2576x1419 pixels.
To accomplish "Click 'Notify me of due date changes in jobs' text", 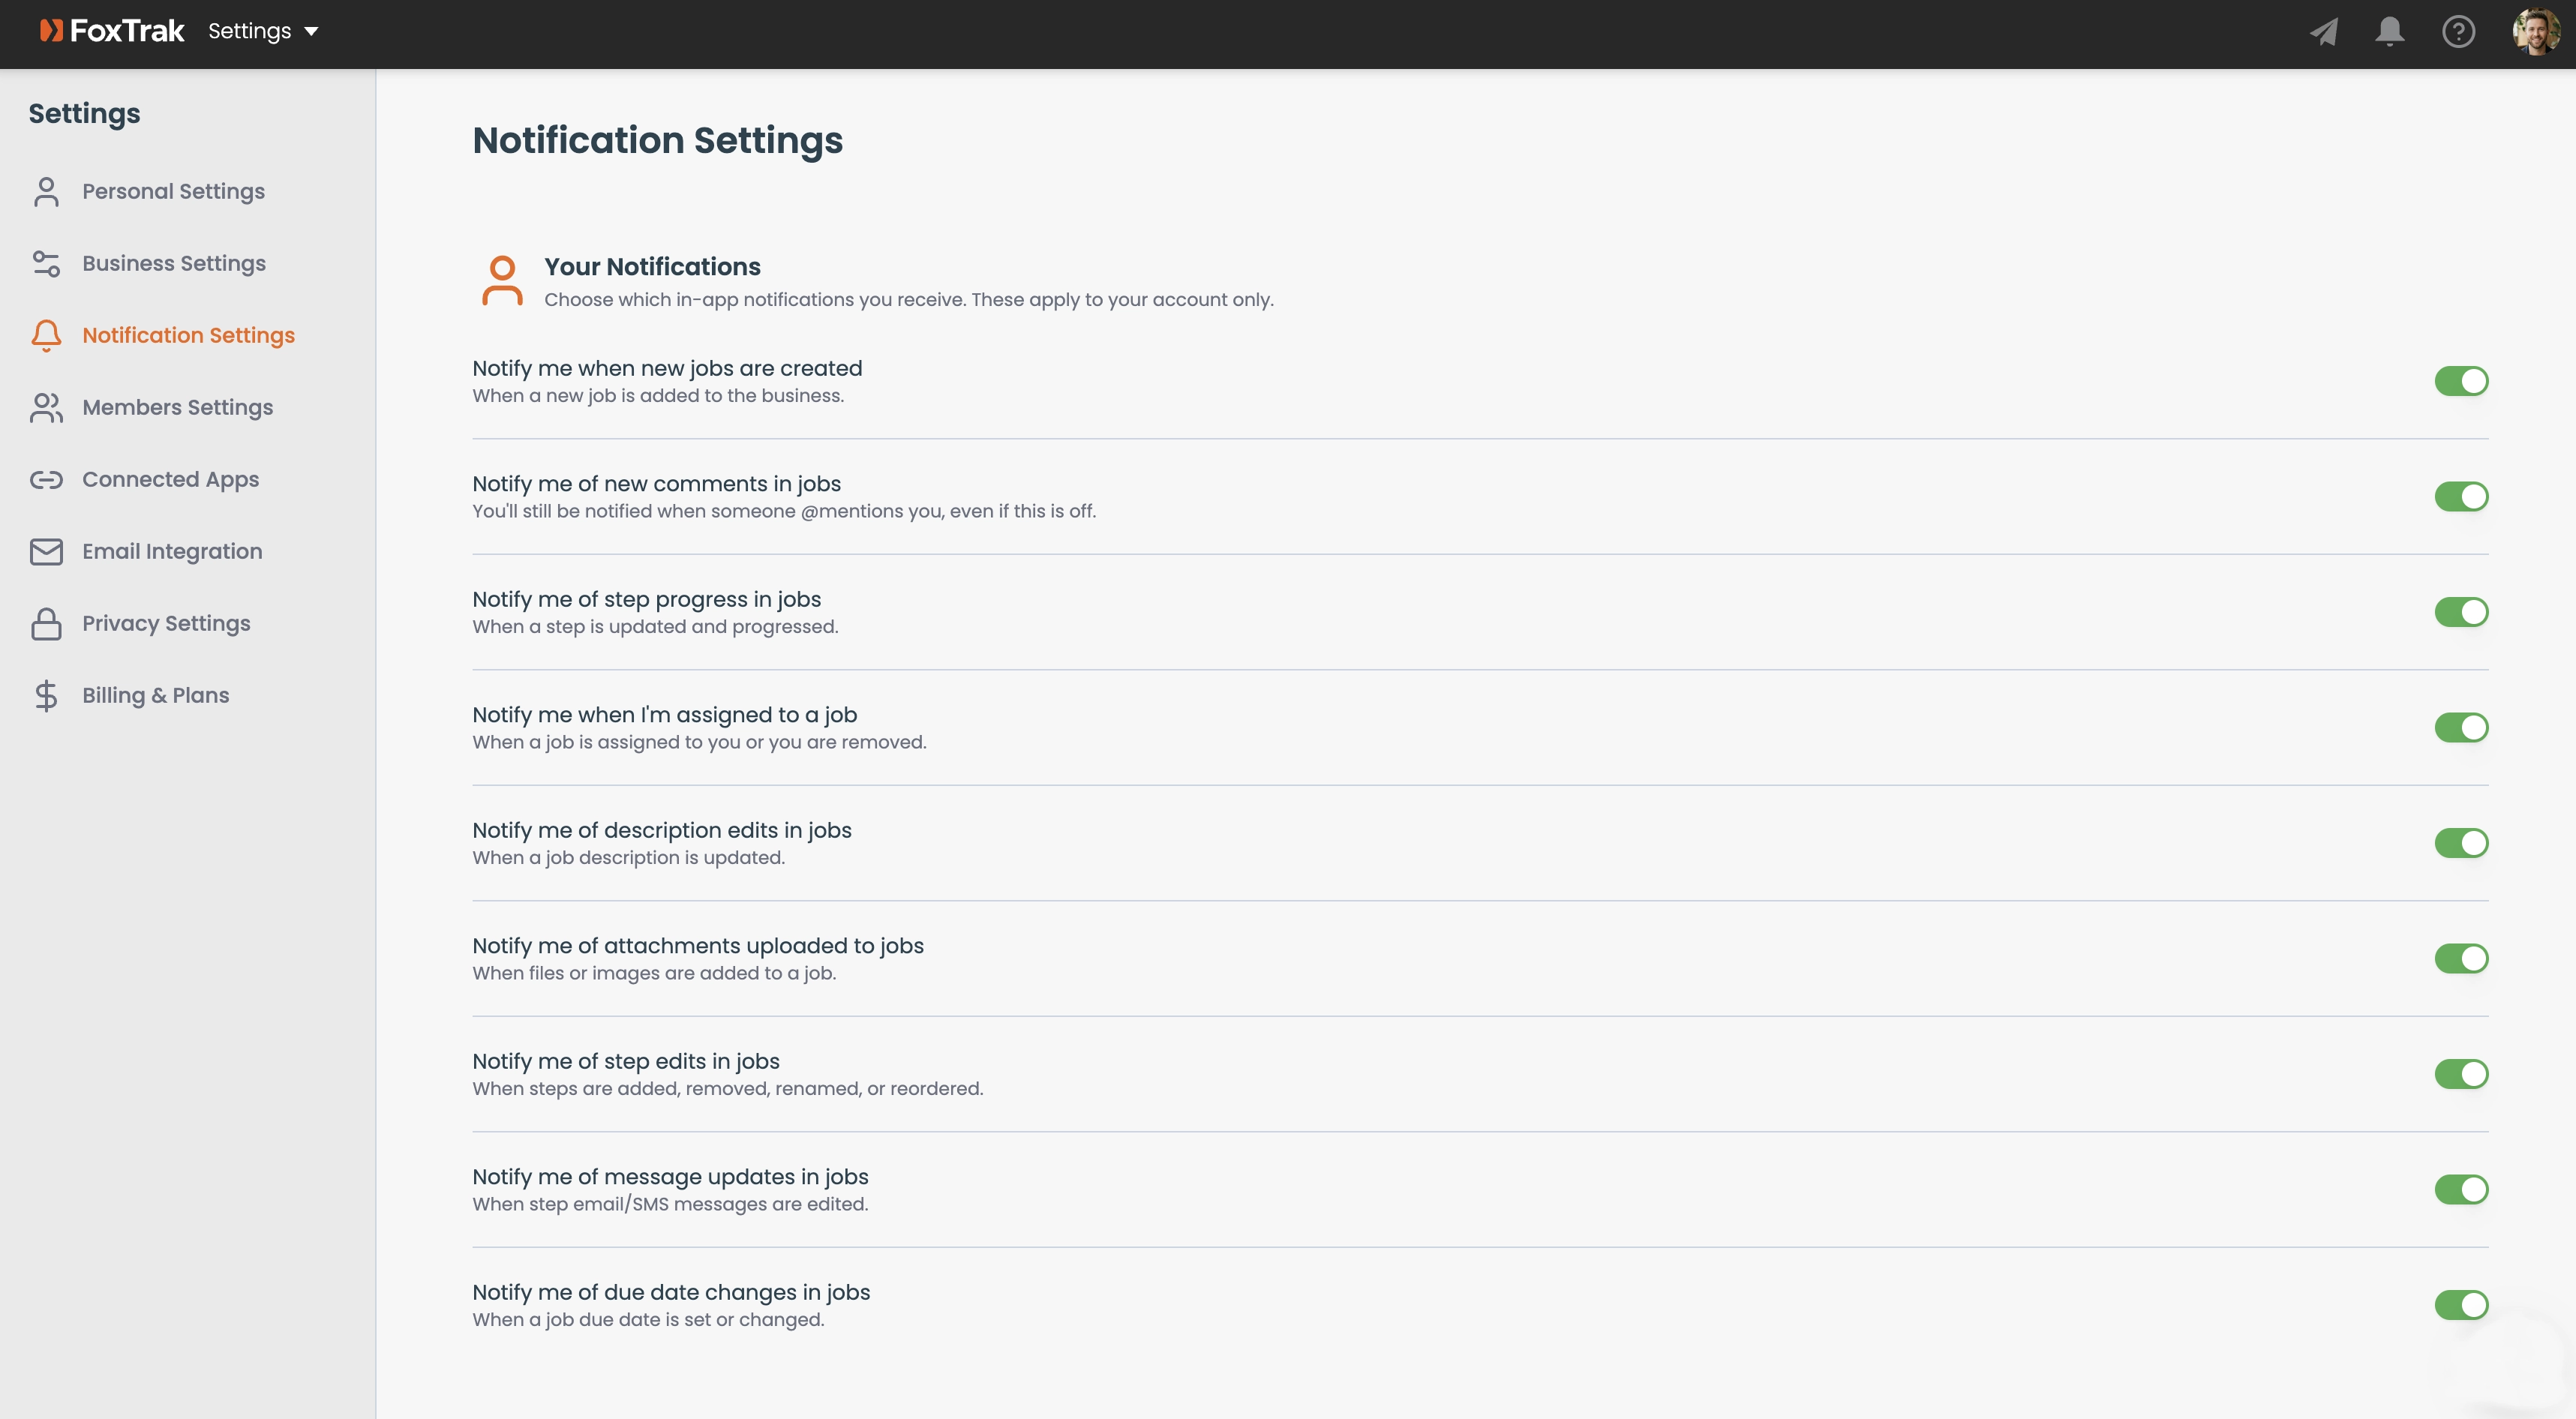I will [671, 1292].
